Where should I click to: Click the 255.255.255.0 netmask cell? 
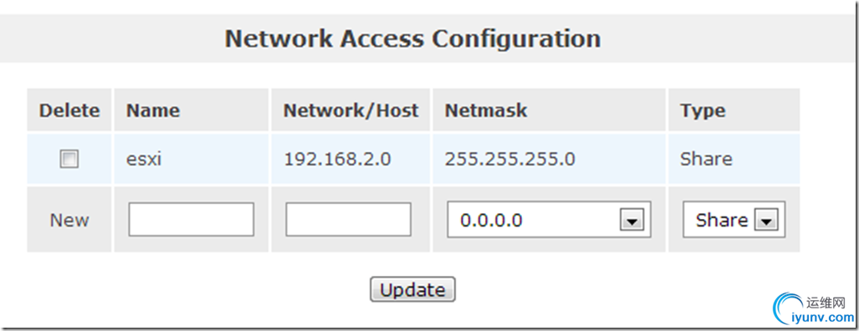point(510,159)
